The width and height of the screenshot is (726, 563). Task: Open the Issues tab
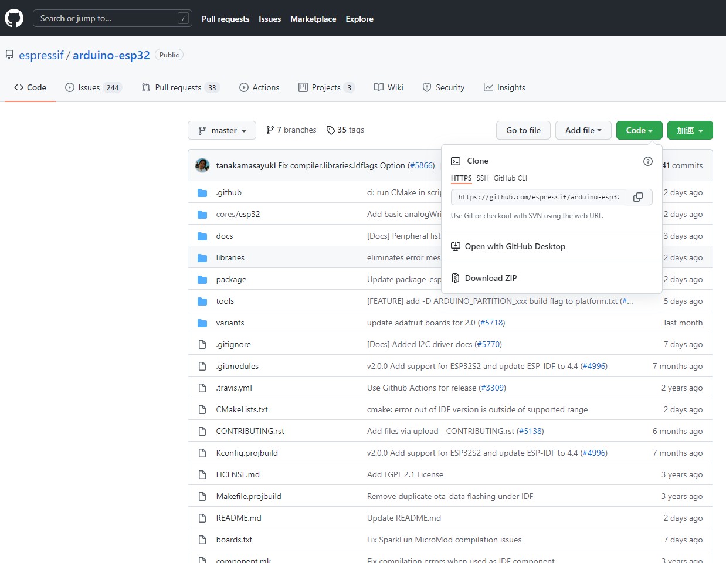pyautogui.click(x=93, y=87)
